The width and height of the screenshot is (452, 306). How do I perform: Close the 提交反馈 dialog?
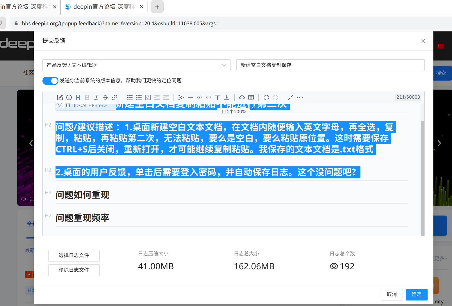click(x=423, y=41)
